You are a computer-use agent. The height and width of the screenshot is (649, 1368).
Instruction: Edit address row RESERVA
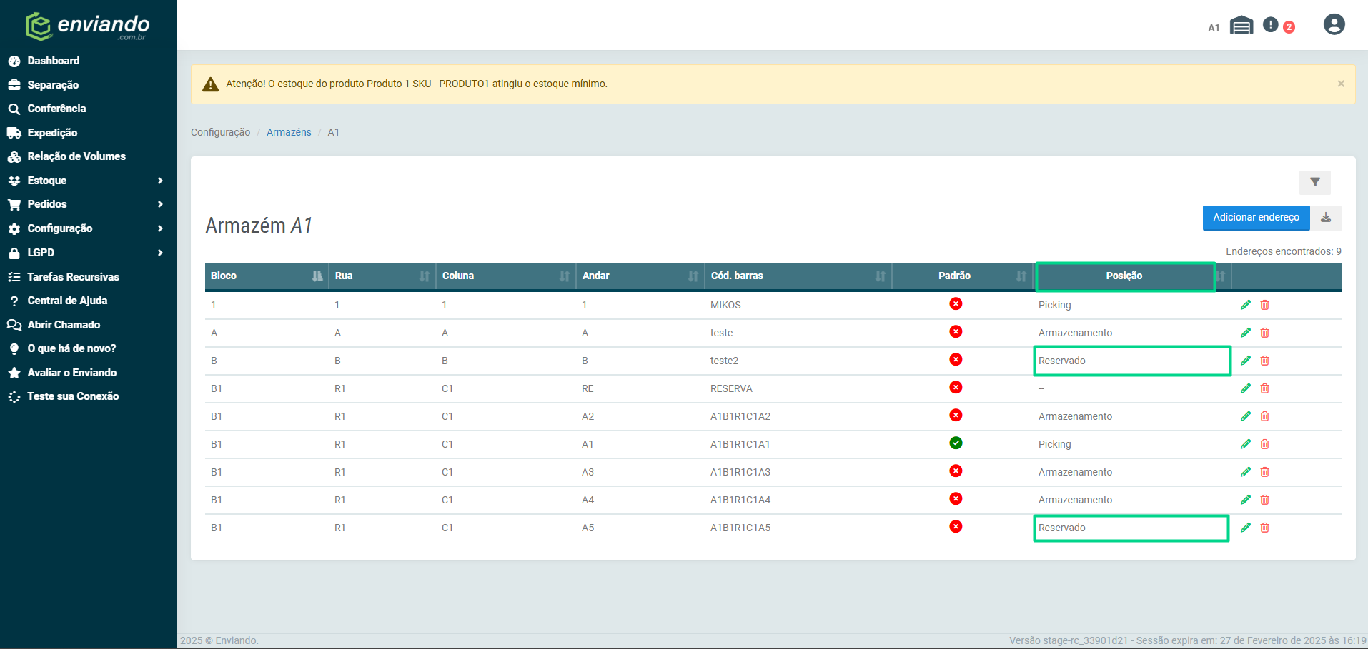(x=1246, y=388)
